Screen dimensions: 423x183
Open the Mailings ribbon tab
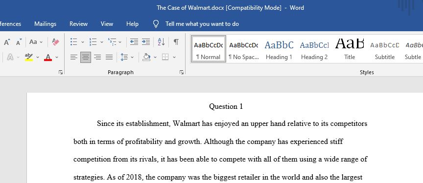46,24
